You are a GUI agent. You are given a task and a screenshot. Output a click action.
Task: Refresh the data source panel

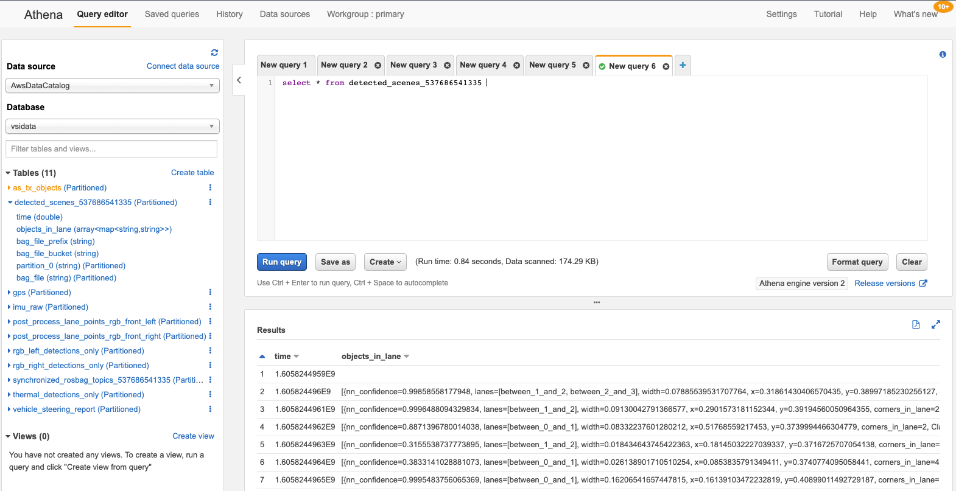pos(214,53)
